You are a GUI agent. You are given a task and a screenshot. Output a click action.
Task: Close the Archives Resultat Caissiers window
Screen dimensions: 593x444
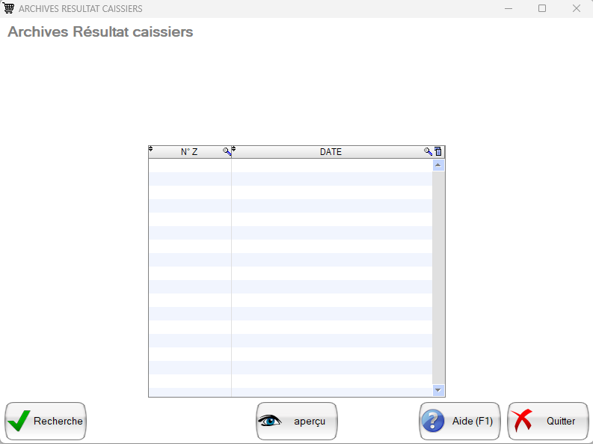tap(576, 8)
